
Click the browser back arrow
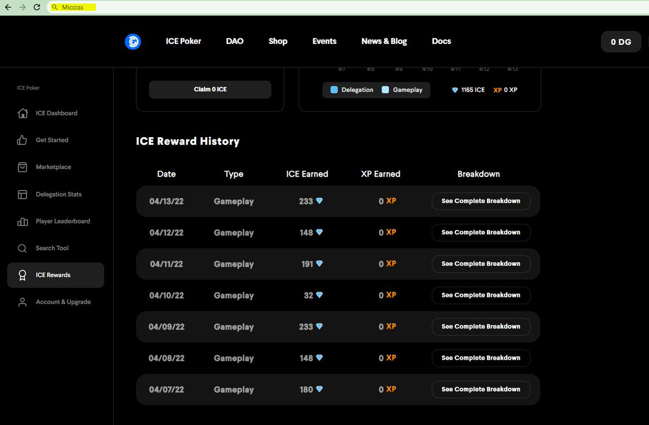[8, 8]
